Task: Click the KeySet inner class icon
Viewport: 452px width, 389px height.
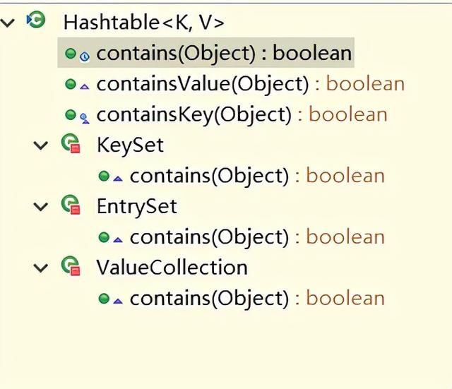Action: tap(71, 143)
